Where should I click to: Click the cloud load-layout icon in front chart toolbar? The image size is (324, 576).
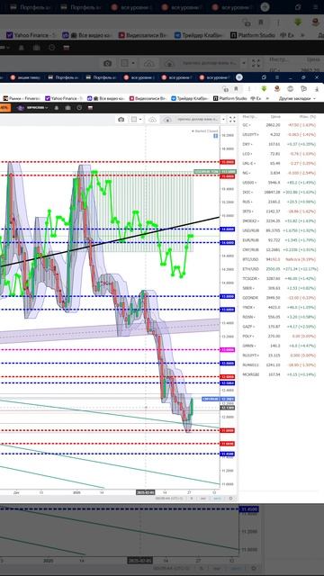point(152,120)
